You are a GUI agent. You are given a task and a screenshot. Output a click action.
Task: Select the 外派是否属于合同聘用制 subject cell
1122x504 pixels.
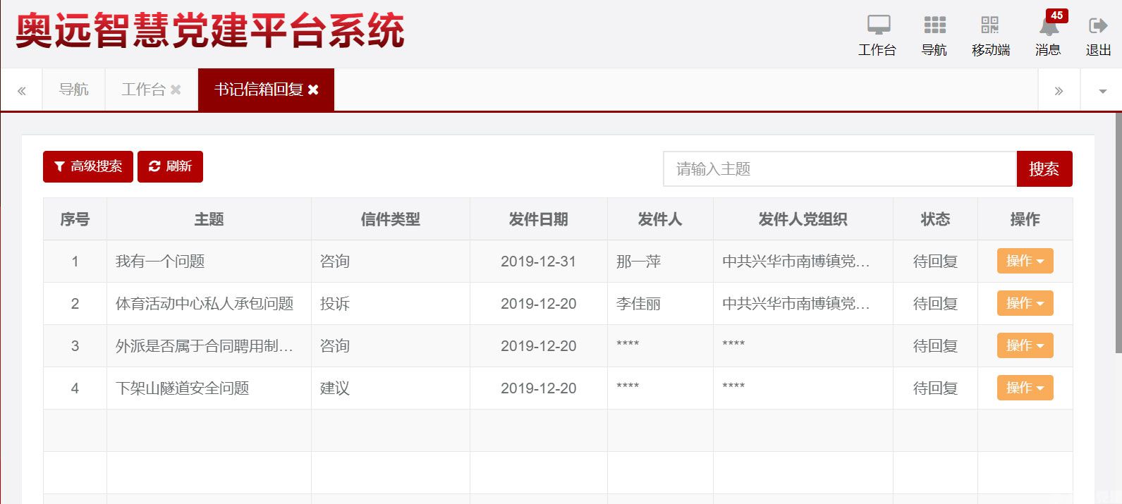pos(209,346)
